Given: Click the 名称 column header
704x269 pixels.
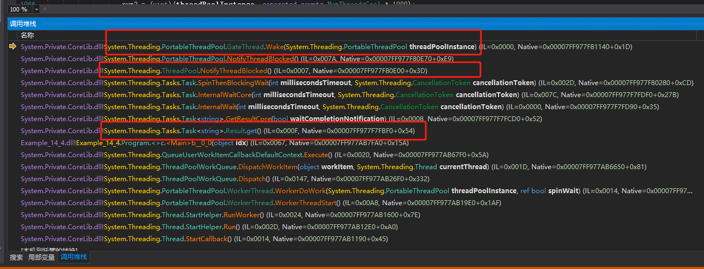Looking at the screenshot, I should (x=27, y=35).
